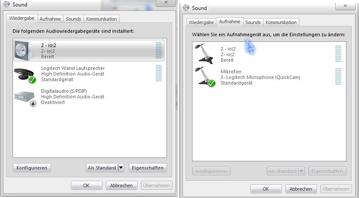Switch to Aufnahme tab in left window
This screenshot has height=198, width=359.
(x=50, y=19)
